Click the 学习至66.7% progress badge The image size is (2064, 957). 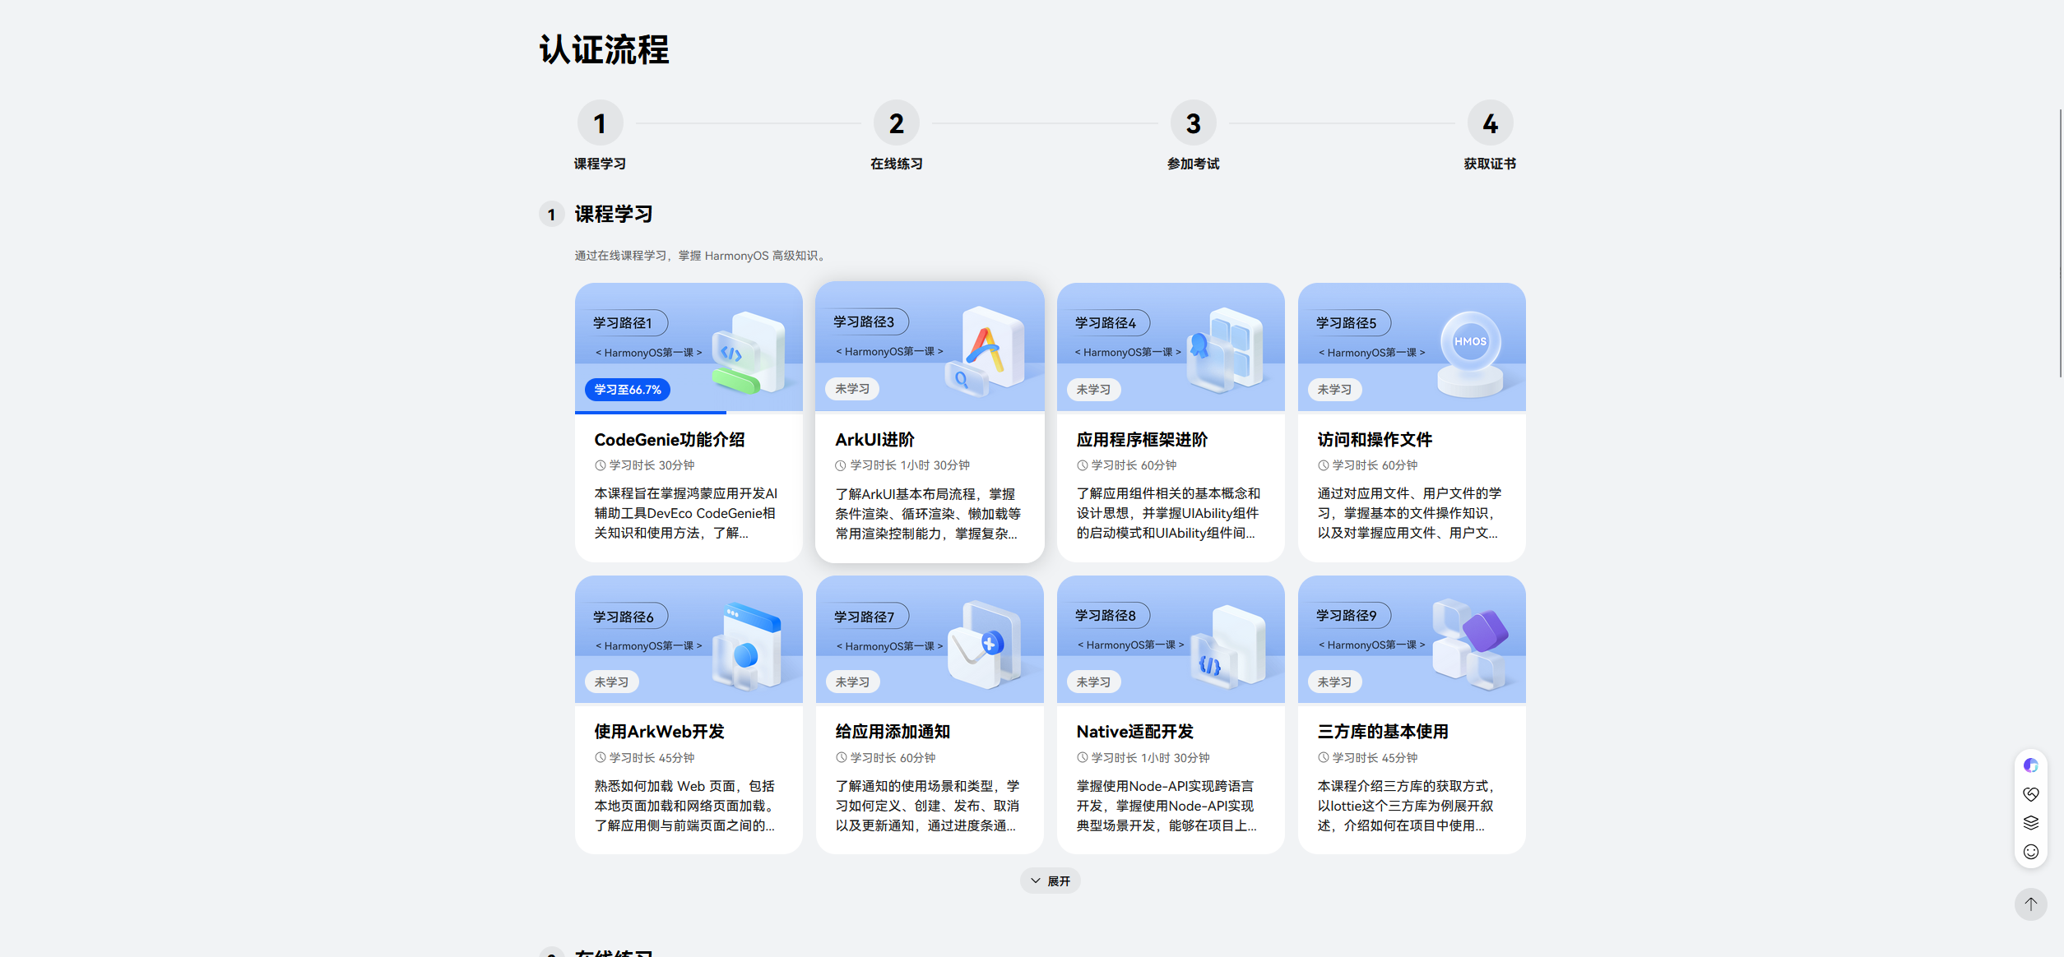(x=628, y=390)
